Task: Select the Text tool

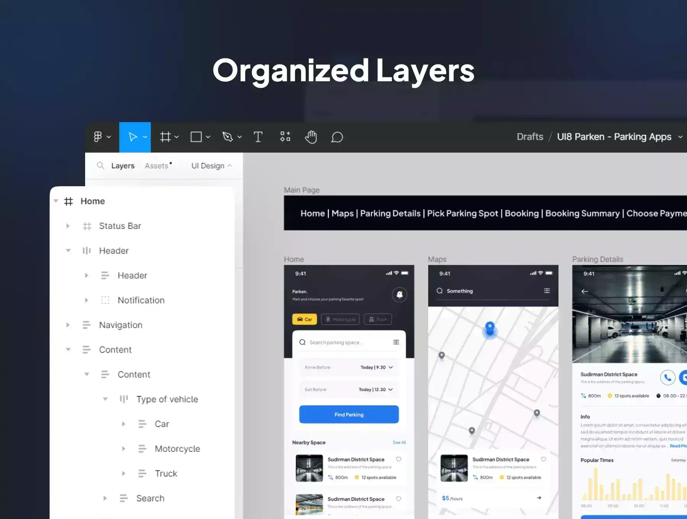Action: [x=258, y=137]
